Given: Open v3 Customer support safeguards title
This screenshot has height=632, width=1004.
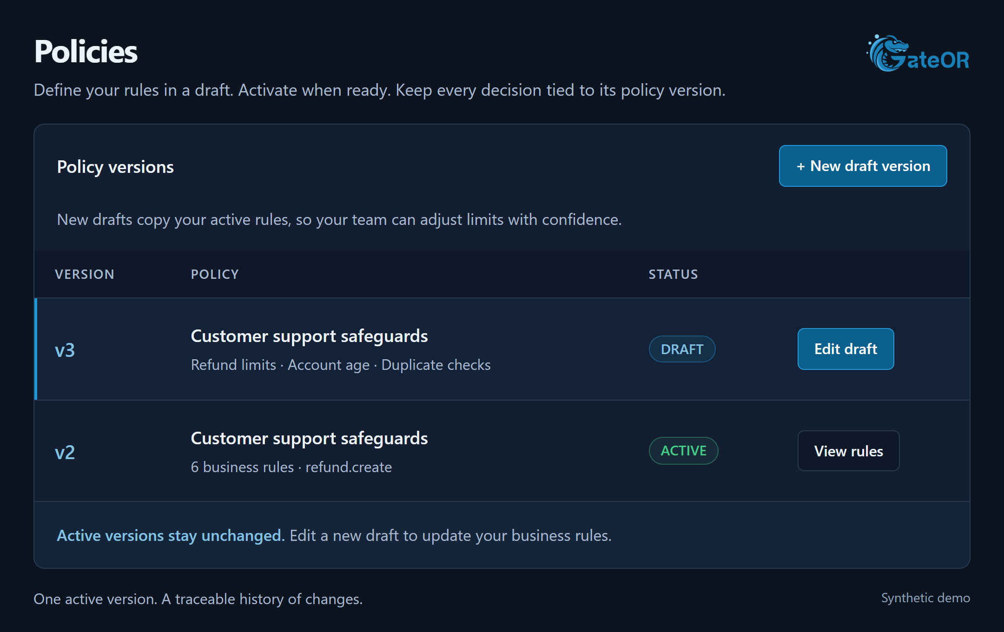Looking at the screenshot, I should tap(309, 336).
